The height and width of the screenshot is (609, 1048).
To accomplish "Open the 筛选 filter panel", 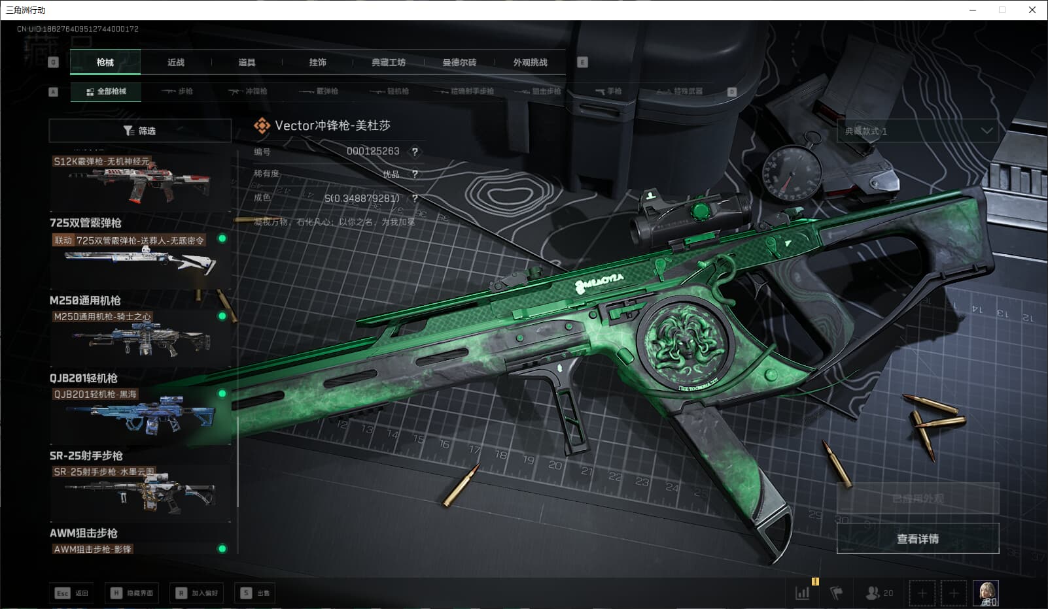I will point(139,131).
